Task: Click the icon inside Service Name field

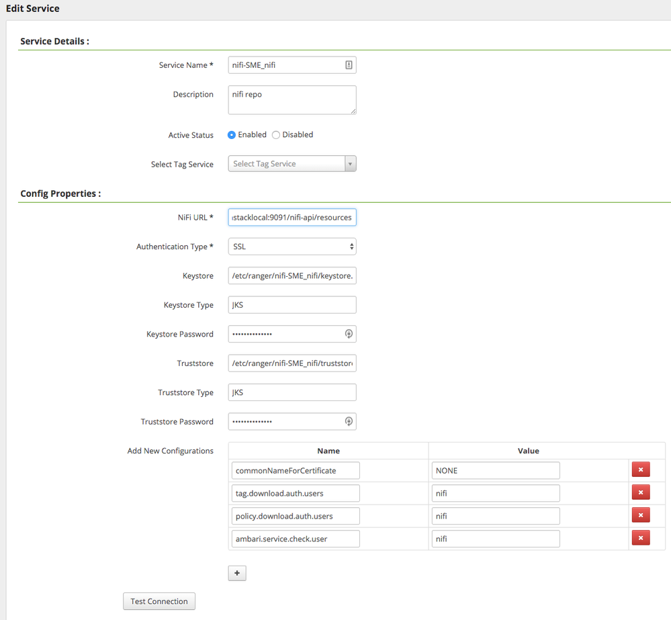Action: [349, 65]
